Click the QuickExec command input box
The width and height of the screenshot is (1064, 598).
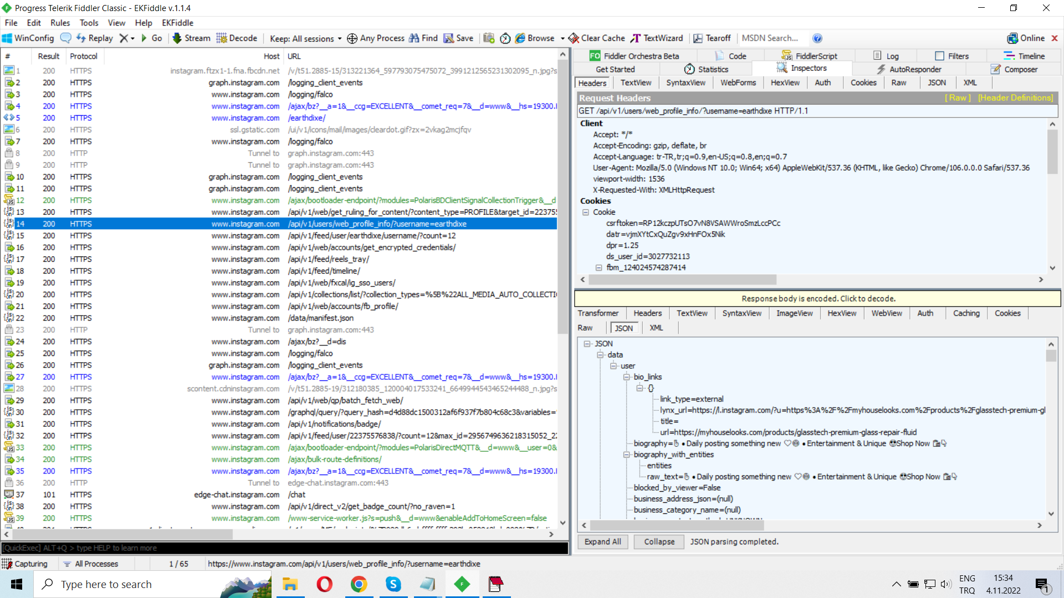pos(284,548)
